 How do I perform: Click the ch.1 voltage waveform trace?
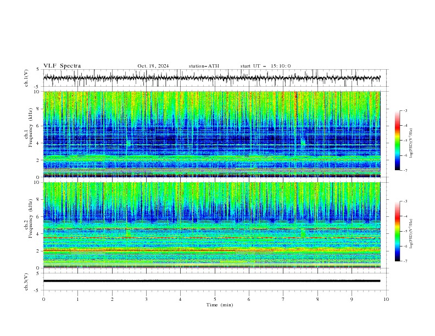coord(211,78)
